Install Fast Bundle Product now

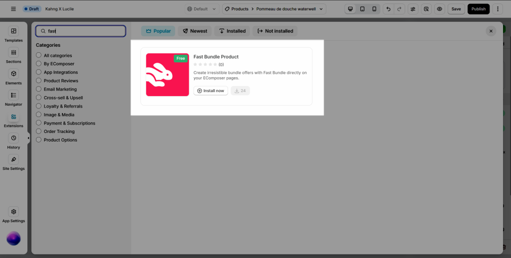click(x=211, y=91)
